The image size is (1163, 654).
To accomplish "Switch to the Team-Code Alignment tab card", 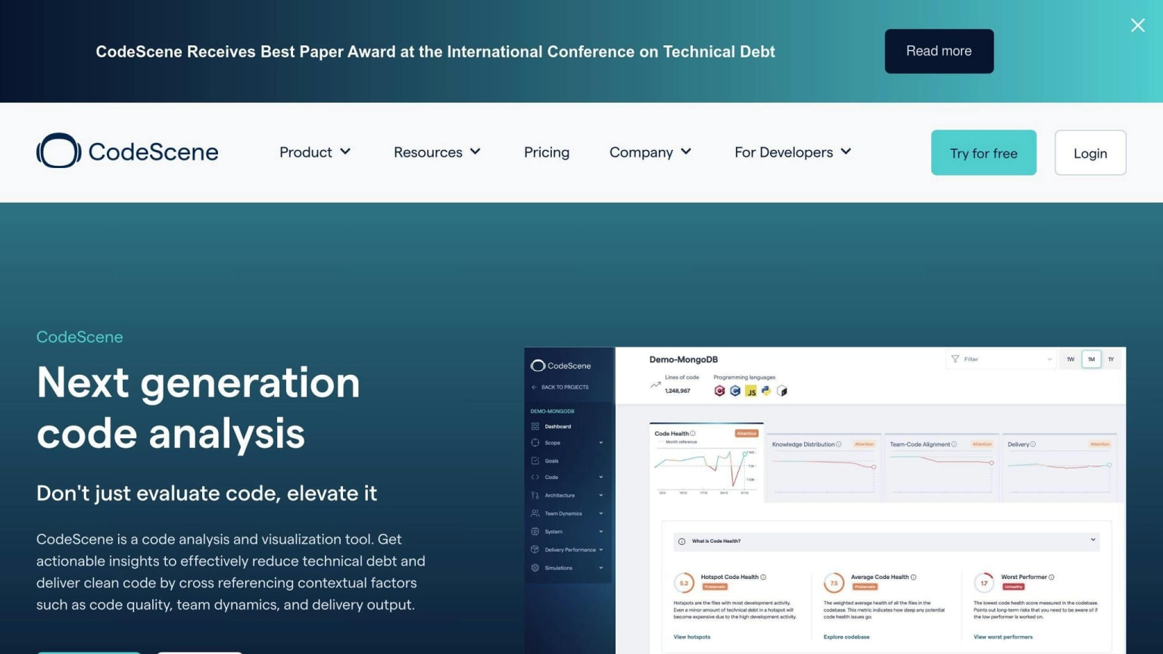I will [942, 467].
